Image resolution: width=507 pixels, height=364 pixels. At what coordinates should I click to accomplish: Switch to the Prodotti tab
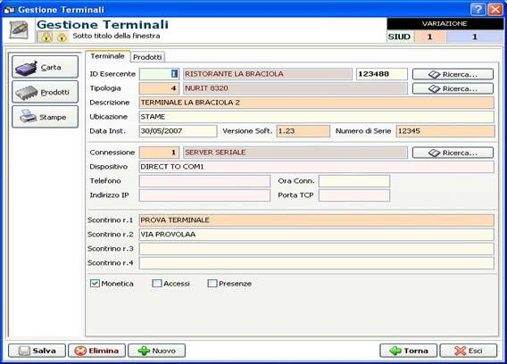(147, 57)
